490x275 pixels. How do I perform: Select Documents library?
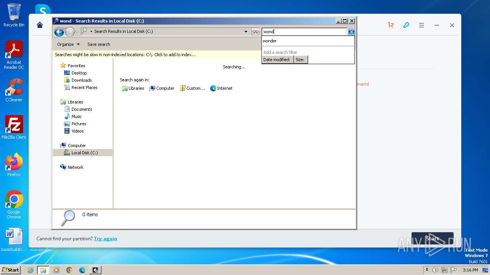82,109
